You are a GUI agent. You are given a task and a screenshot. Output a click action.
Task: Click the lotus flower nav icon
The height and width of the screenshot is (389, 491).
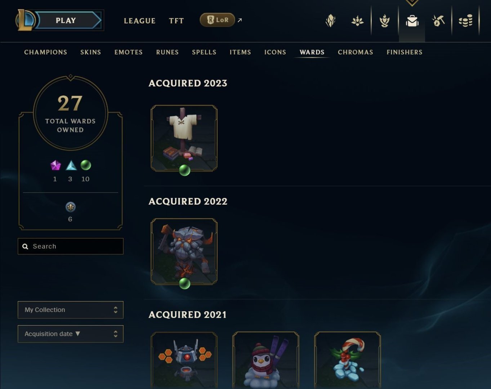(357, 21)
